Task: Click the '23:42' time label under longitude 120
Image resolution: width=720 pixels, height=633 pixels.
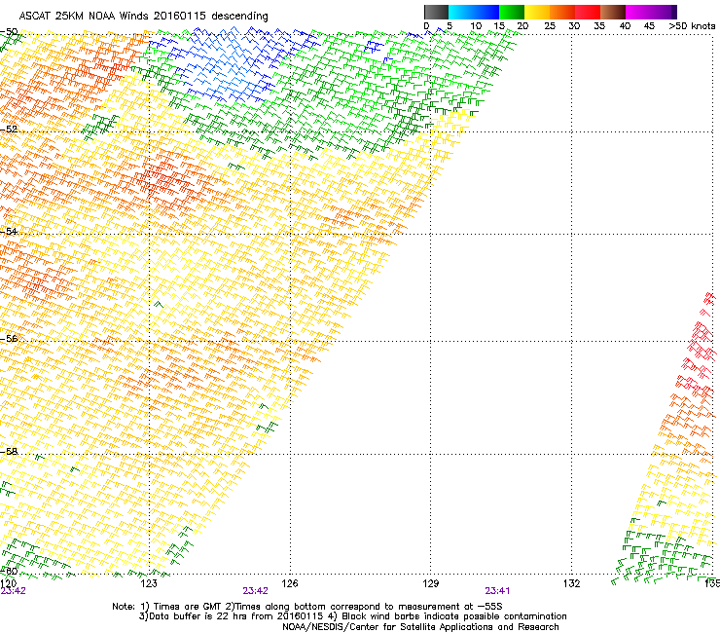Action: click(14, 591)
